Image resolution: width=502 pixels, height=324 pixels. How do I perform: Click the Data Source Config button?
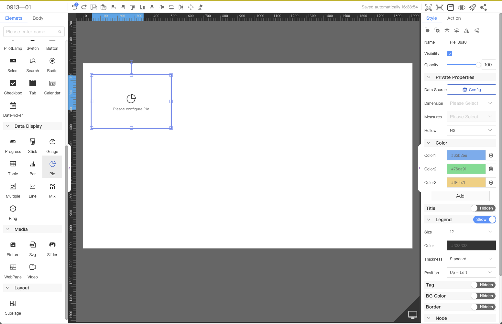coord(471,90)
